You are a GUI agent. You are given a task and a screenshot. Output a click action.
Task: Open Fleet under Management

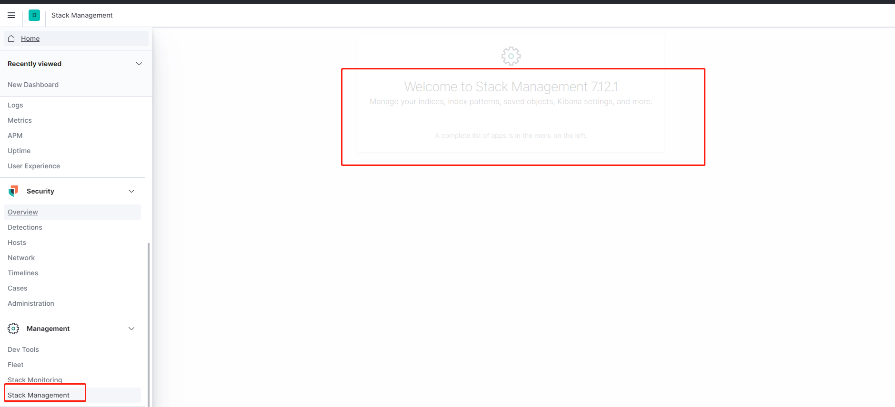pyautogui.click(x=16, y=365)
